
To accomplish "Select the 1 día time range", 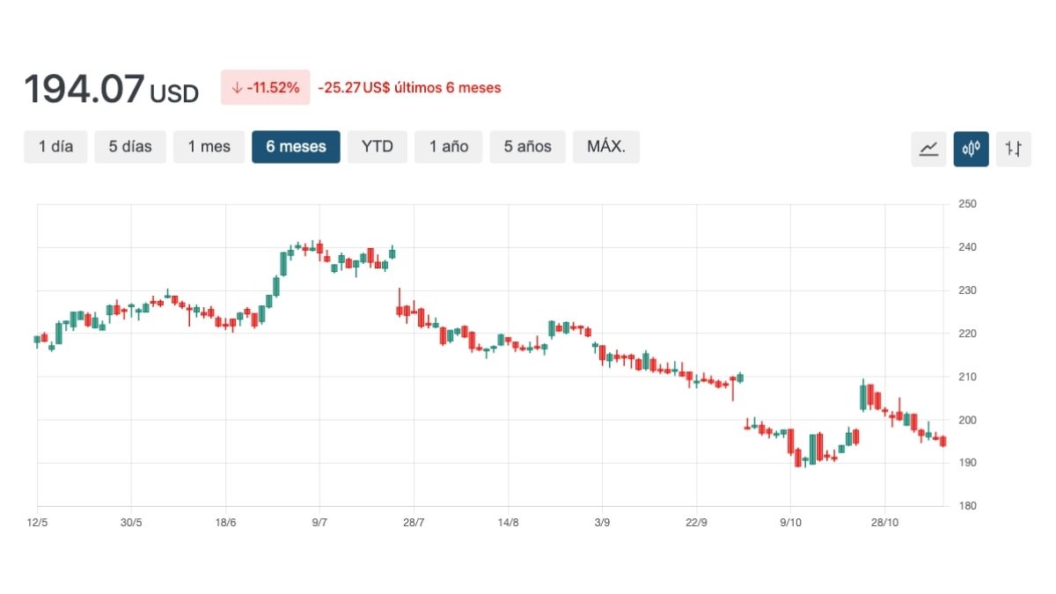I will point(55,147).
